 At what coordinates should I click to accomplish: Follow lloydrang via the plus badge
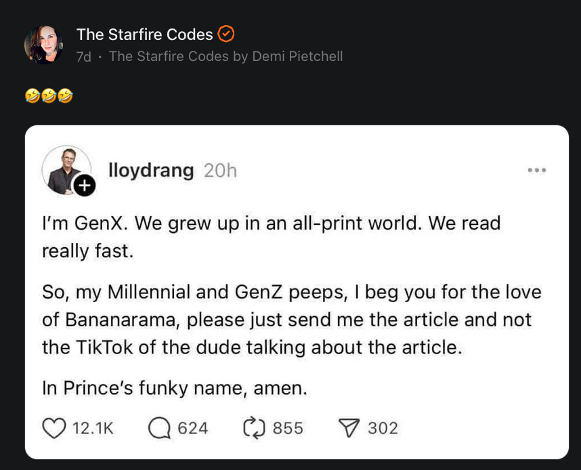(85, 186)
